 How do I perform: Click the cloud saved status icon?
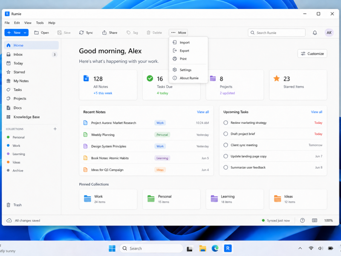pos(9,220)
